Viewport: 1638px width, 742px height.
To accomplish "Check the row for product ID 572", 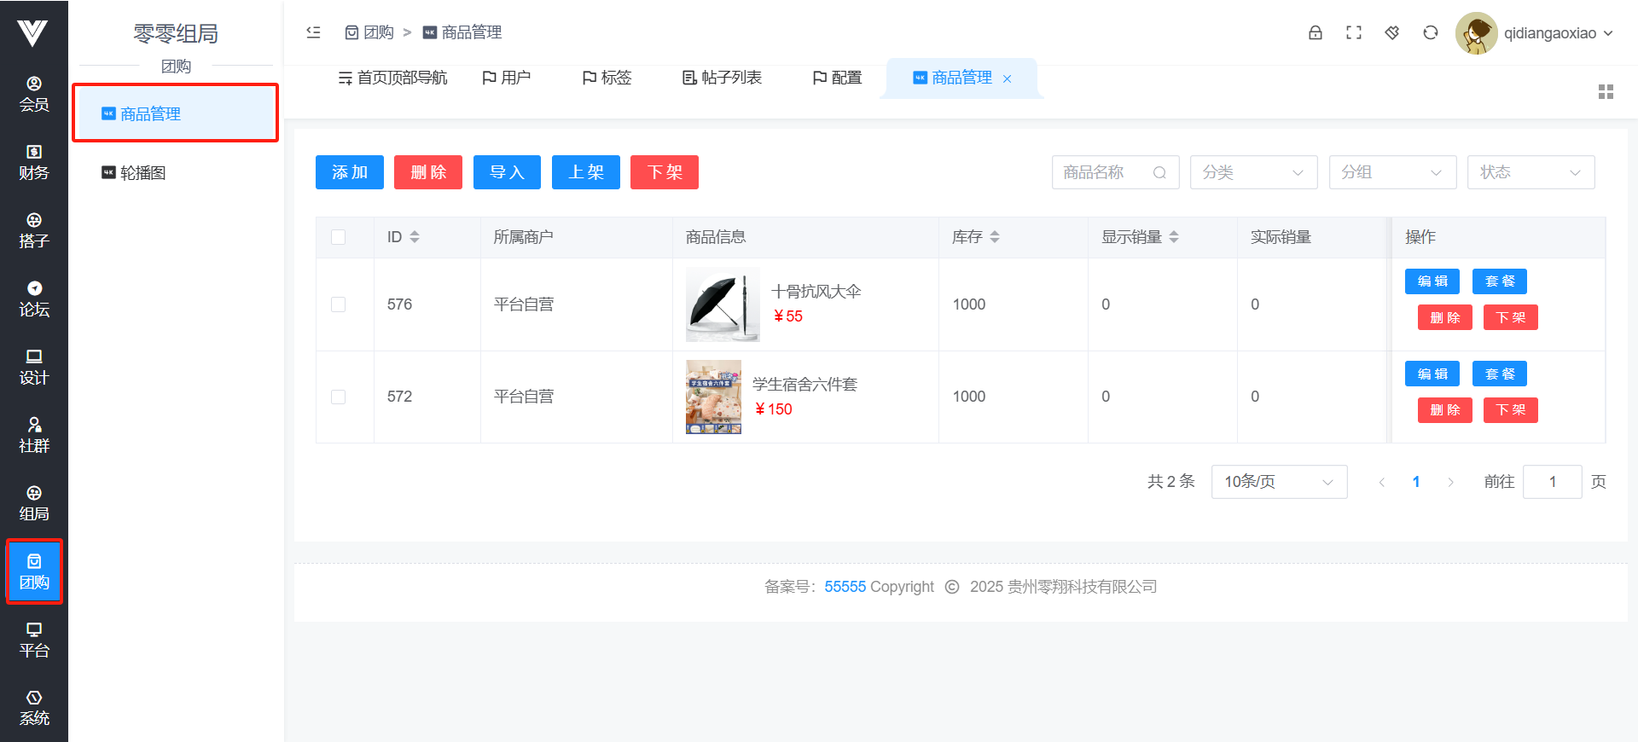I will click(x=339, y=397).
